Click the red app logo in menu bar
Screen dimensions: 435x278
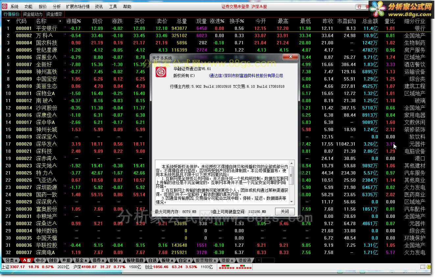(5, 7)
